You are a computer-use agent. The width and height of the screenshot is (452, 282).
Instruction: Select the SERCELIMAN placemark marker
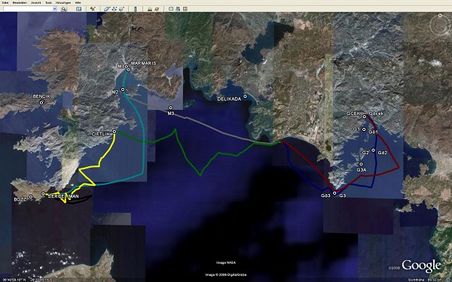click(43, 194)
